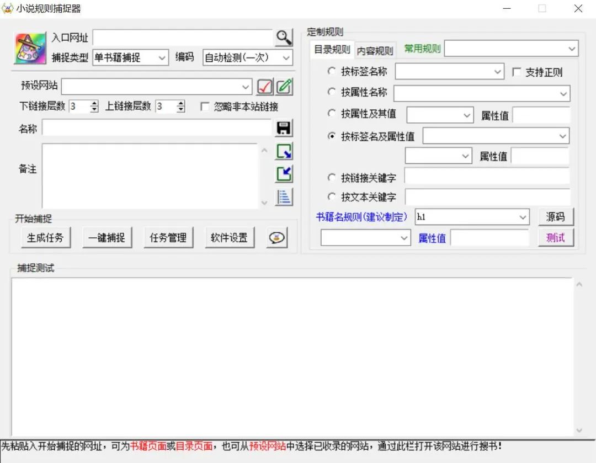The width and height of the screenshot is (596, 463).
Task: Enable the 支持正则 checkbox
Action: (x=517, y=72)
